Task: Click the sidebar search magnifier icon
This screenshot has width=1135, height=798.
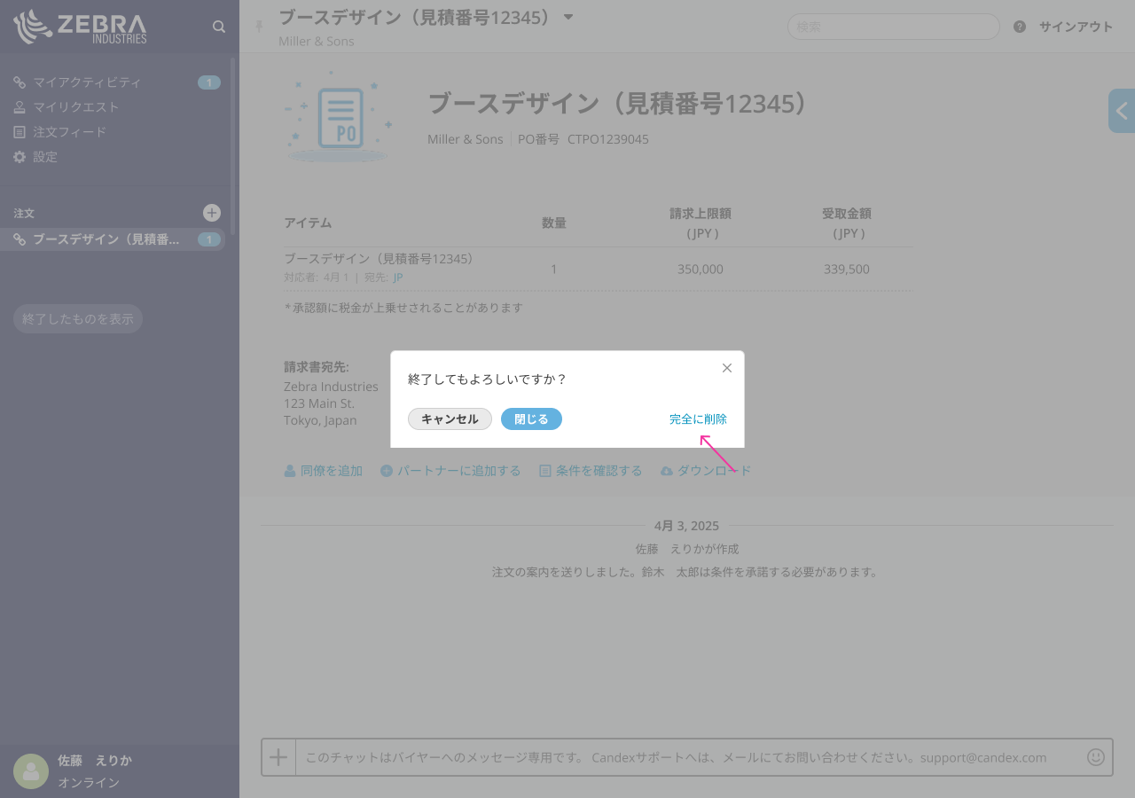Action: (x=219, y=27)
